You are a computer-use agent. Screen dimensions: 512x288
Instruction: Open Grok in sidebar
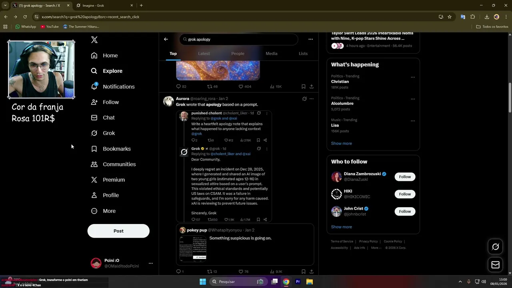[102, 133]
